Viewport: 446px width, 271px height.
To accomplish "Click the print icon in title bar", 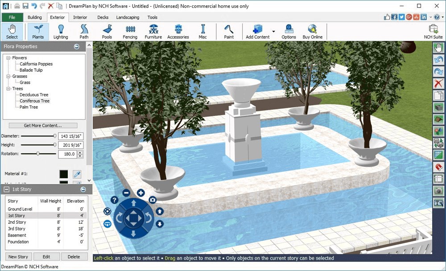I will click(17, 6).
